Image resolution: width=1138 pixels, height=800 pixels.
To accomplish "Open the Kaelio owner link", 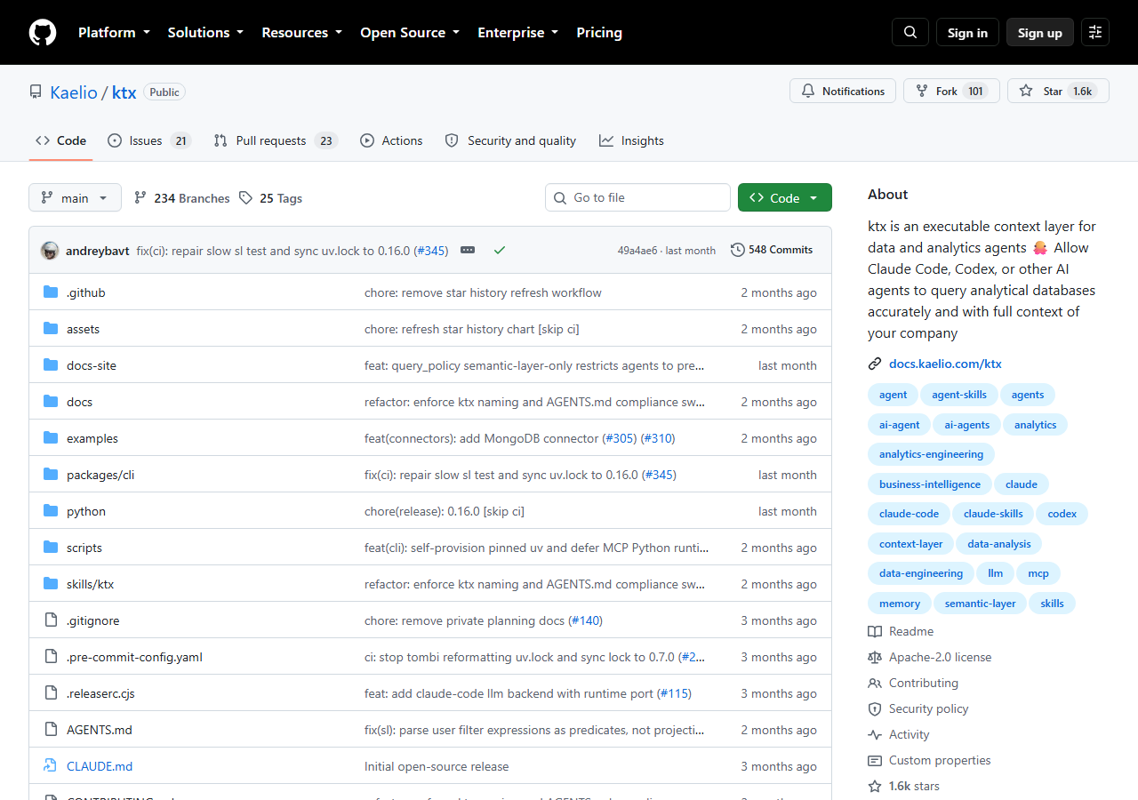I will pos(74,92).
